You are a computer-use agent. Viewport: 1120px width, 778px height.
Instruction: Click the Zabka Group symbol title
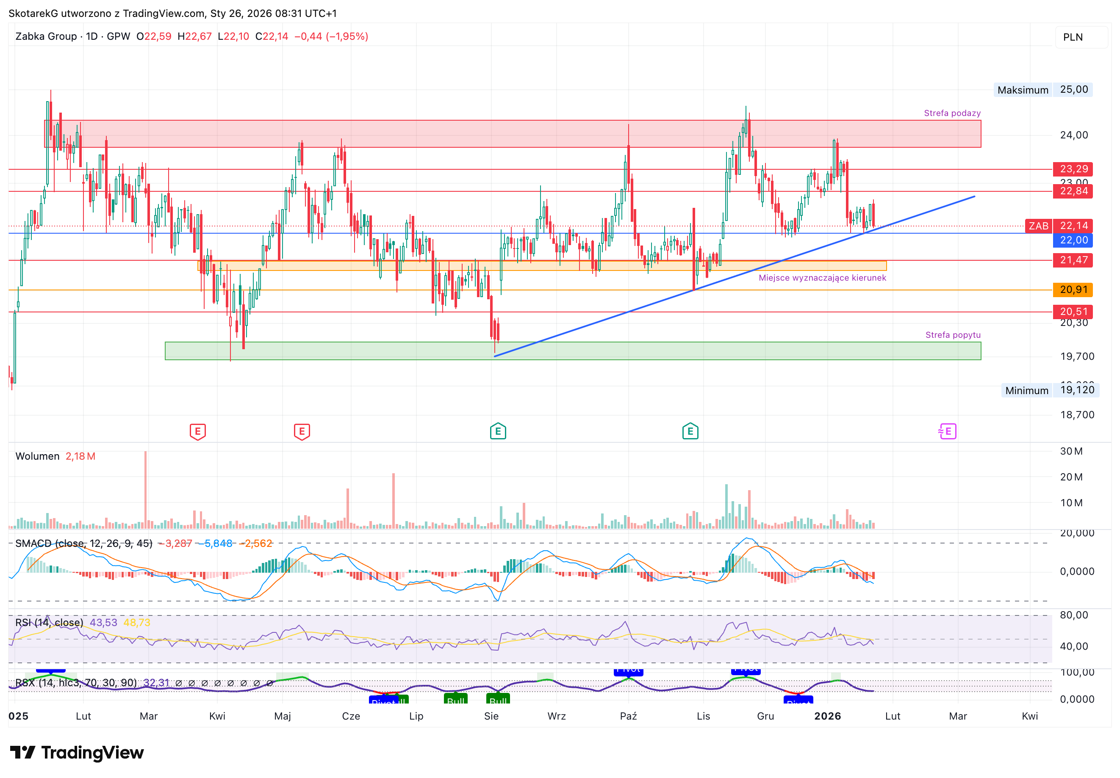tap(46, 36)
